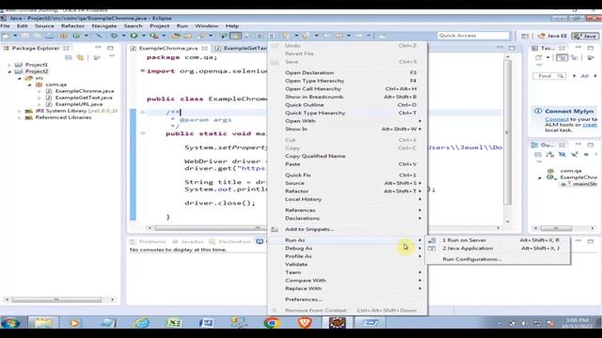Open the Refactor menu in menu bar

72,26
